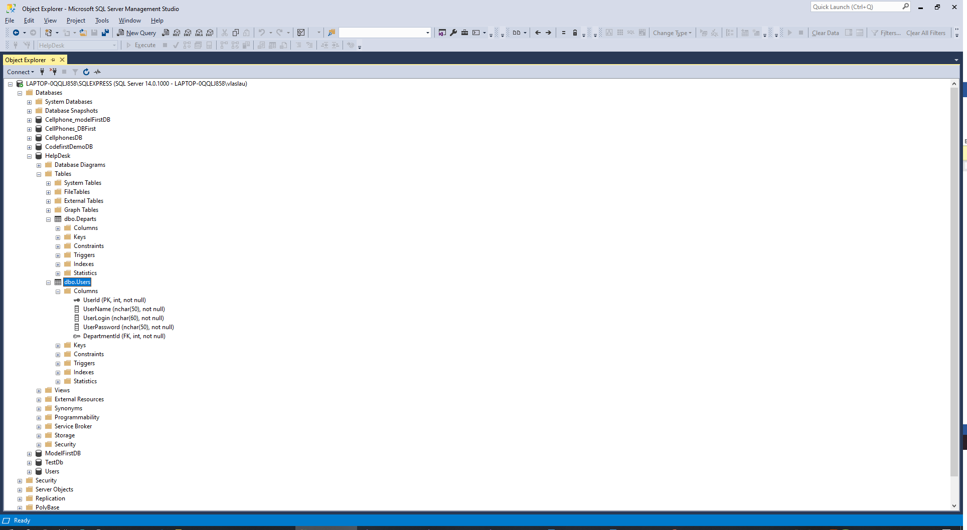Click the padlock icon in toolbar
Viewport: 967px width, 530px height.
pos(575,33)
